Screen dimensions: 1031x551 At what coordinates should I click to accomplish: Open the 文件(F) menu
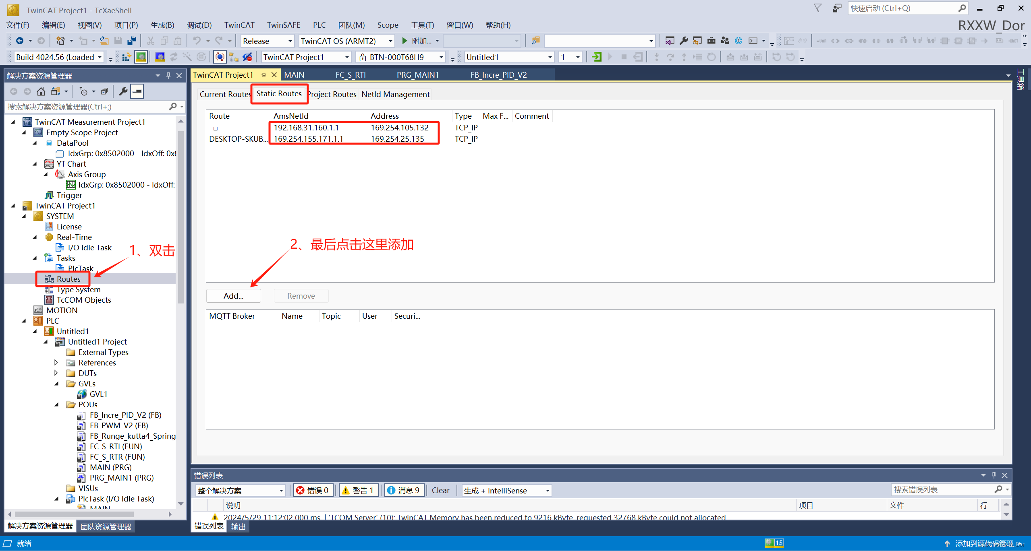coord(18,25)
